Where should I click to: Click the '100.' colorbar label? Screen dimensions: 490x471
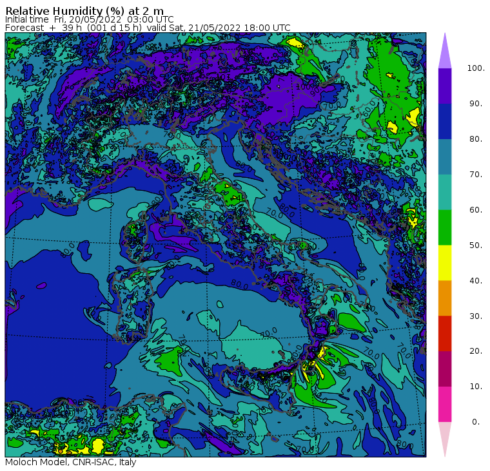tap(476, 68)
